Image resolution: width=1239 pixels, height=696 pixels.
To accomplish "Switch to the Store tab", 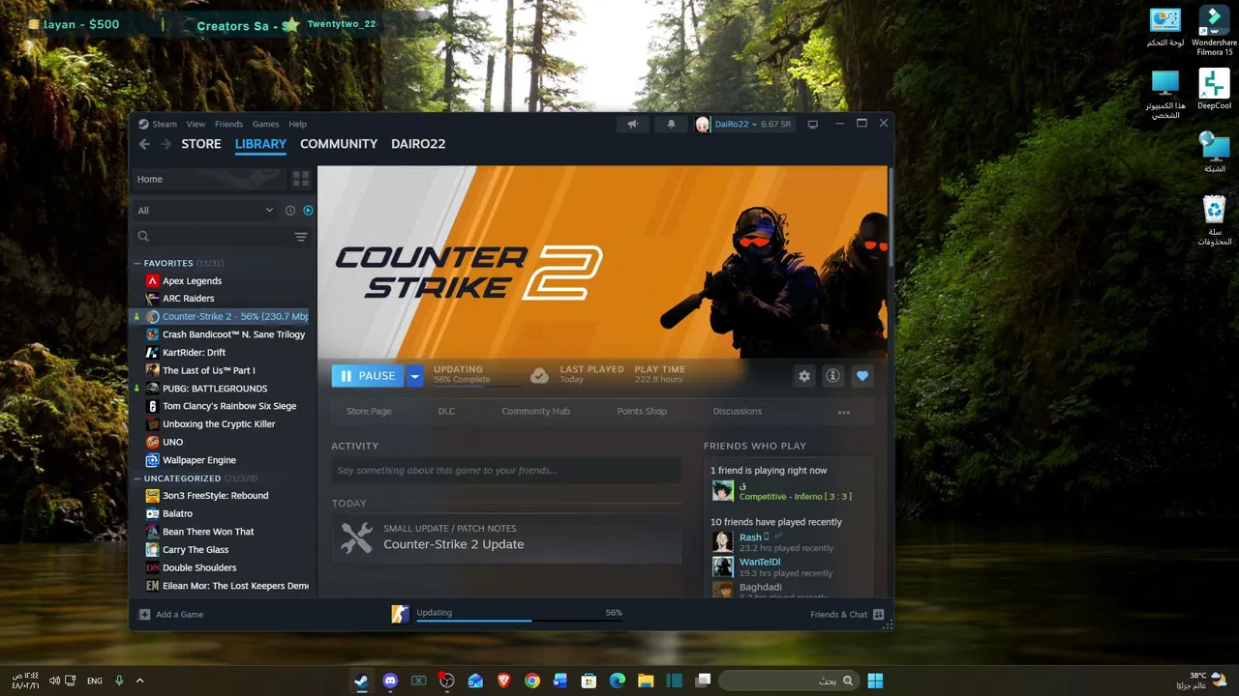I will [x=201, y=144].
